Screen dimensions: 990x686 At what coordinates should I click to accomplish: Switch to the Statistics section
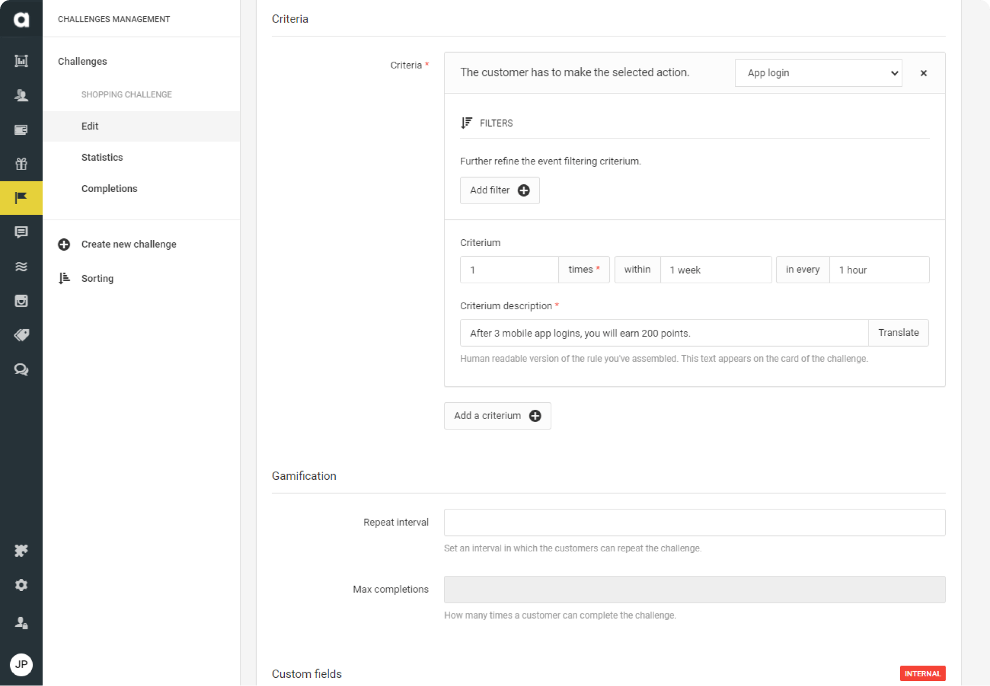(102, 157)
